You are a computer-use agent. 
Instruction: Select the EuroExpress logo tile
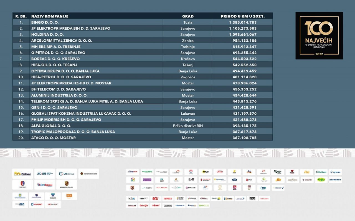point(45,185)
